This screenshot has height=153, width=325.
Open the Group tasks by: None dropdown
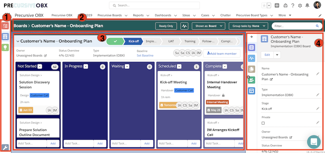[x=248, y=26]
